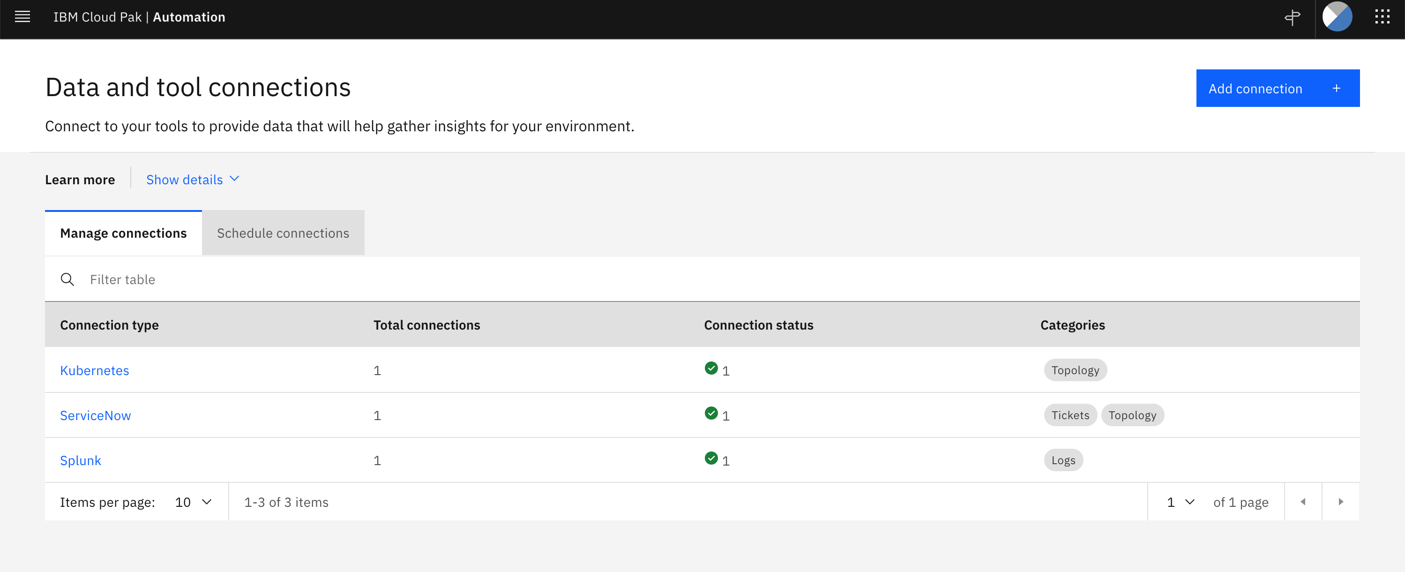1405x572 pixels.
Task: Open the app switcher grid icon
Action: click(x=1382, y=17)
